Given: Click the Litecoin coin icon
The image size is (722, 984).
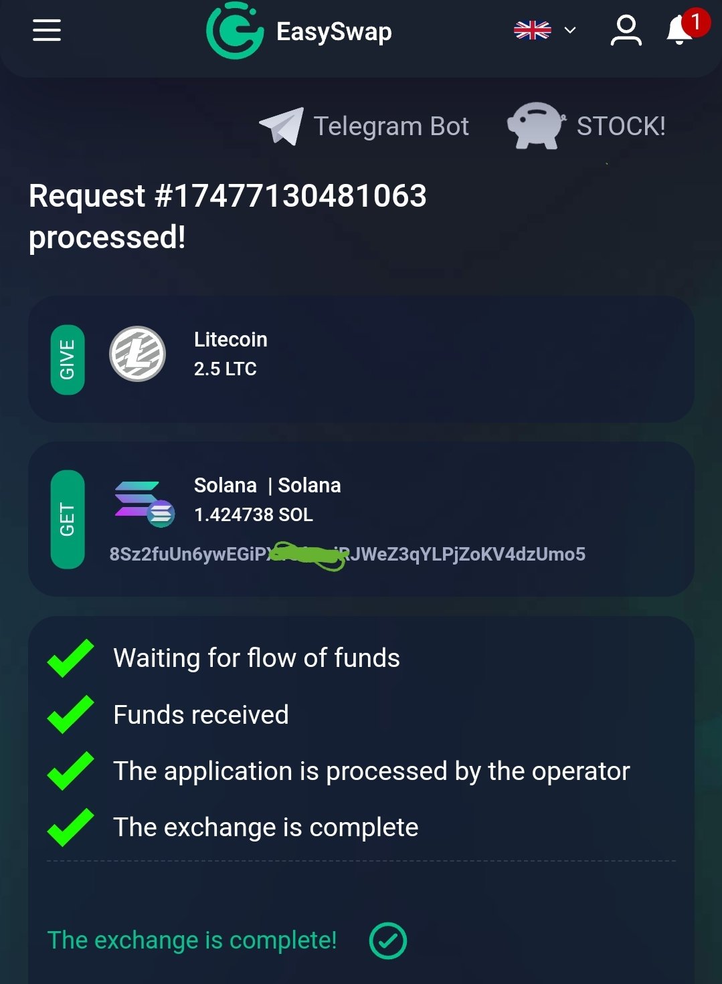Looking at the screenshot, I should (138, 354).
